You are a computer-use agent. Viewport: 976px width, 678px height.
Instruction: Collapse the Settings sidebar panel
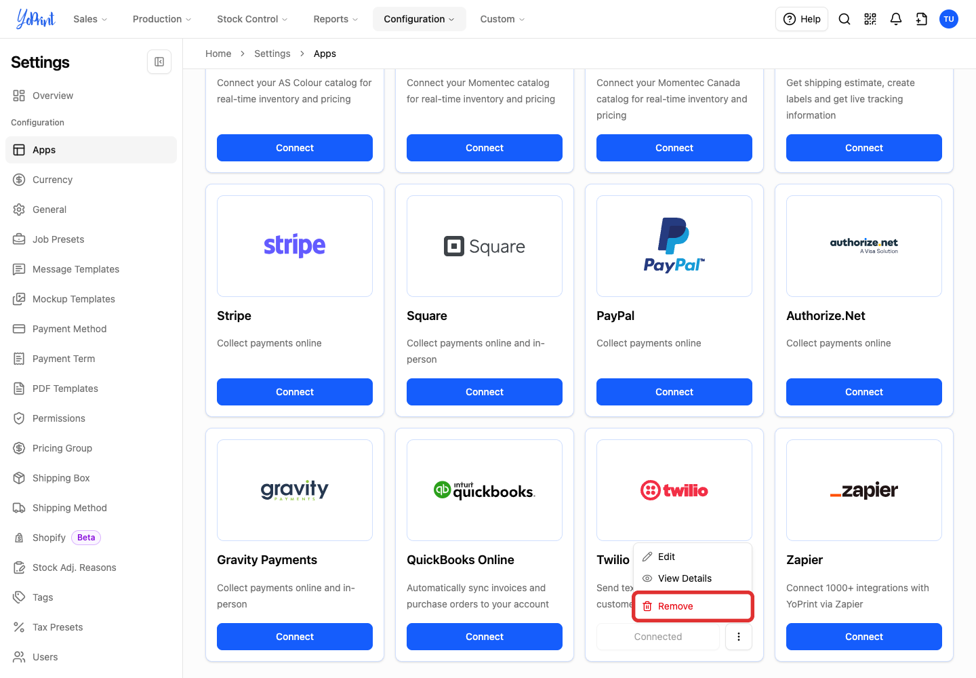coord(159,62)
